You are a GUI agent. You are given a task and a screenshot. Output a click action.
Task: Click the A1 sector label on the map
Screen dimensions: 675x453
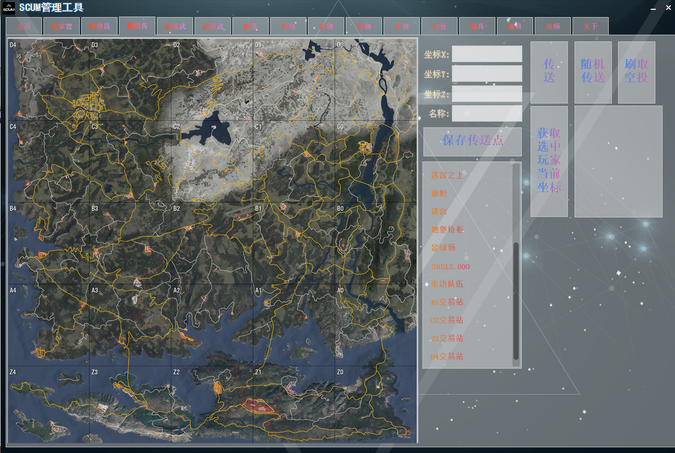pos(258,290)
